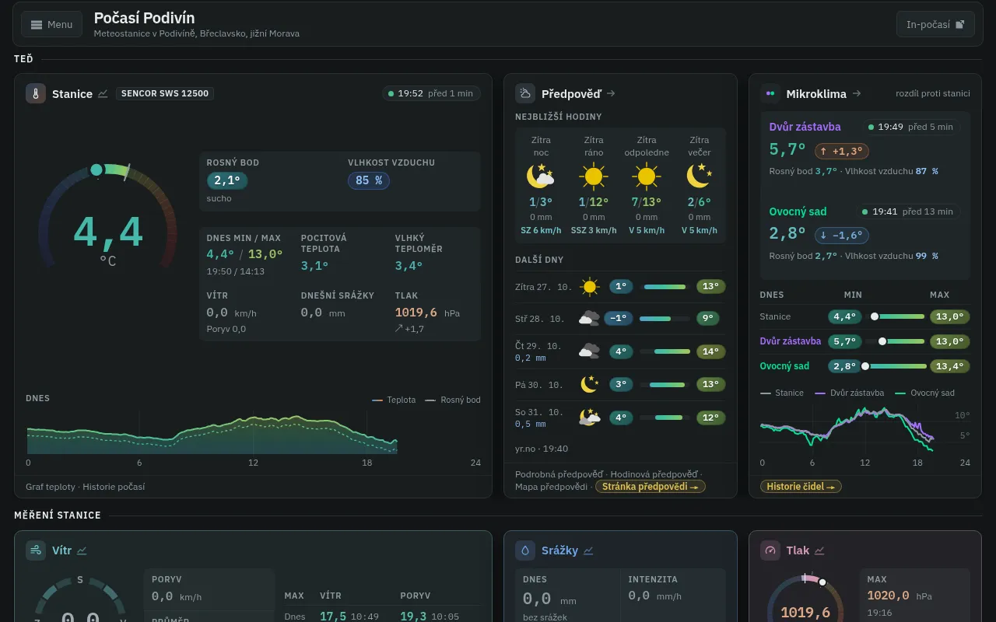This screenshot has height=622, width=996.
Task: Click the Vlhkost vzduchu 85 % pill
Action: tap(369, 180)
